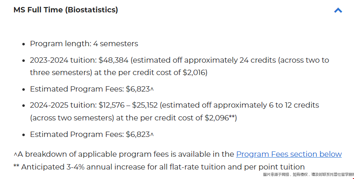Collapse section using the blue chevron arrow

click(x=338, y=10)
